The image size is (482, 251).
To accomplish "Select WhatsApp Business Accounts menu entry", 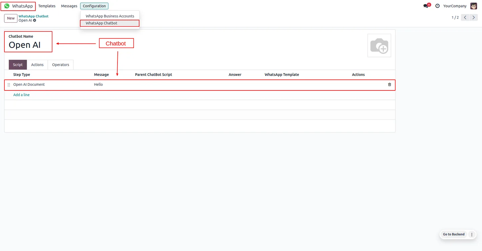I will [110, 16].
